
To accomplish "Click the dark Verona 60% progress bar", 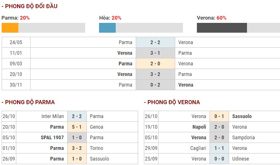I will (x=238, y=28).
